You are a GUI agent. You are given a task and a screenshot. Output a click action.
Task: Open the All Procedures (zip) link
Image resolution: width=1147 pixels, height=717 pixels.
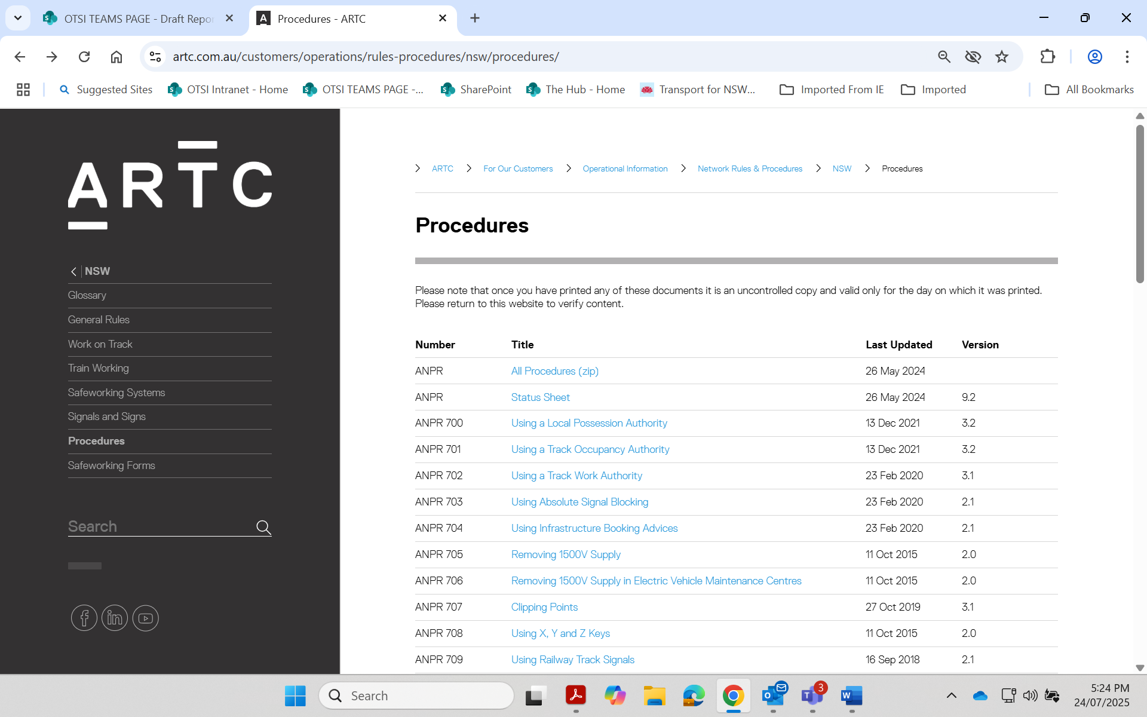(555, 371)
